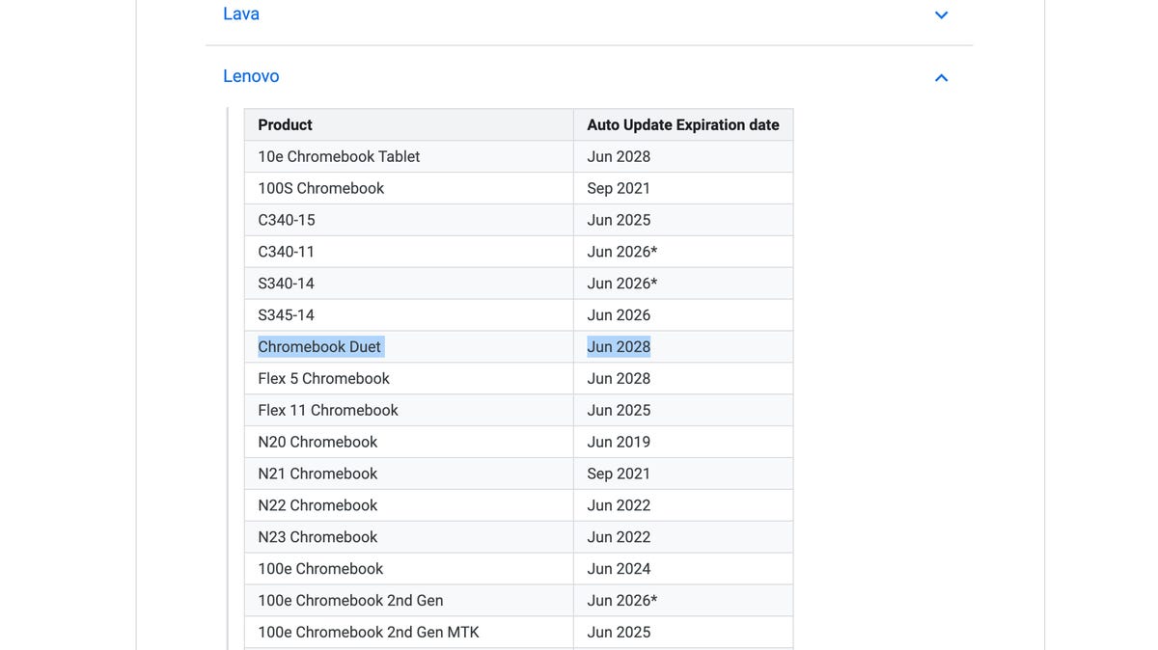The image size is (1158, 650).
Task: Select N22 Chromebook's Jun 2022 date
Action: 619,506
